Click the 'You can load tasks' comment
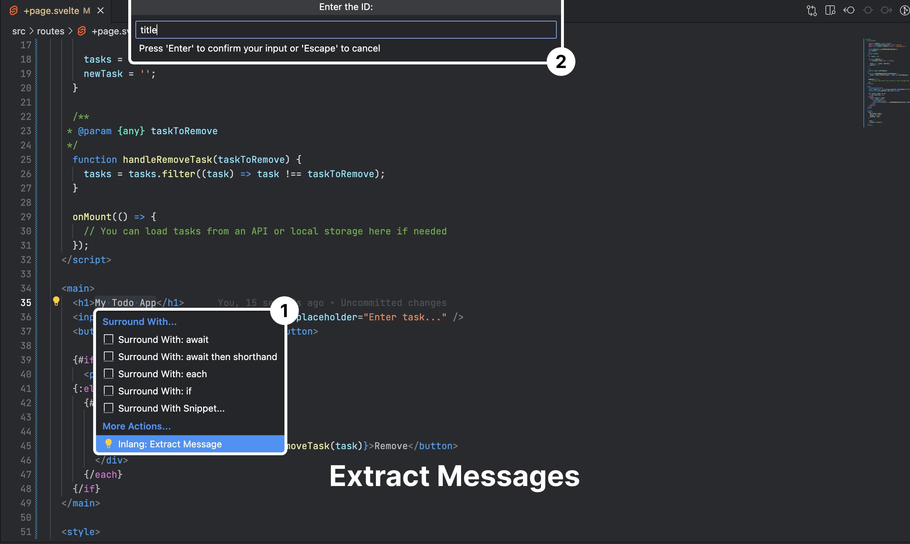 pyautogui.click(x=265, y=231)
